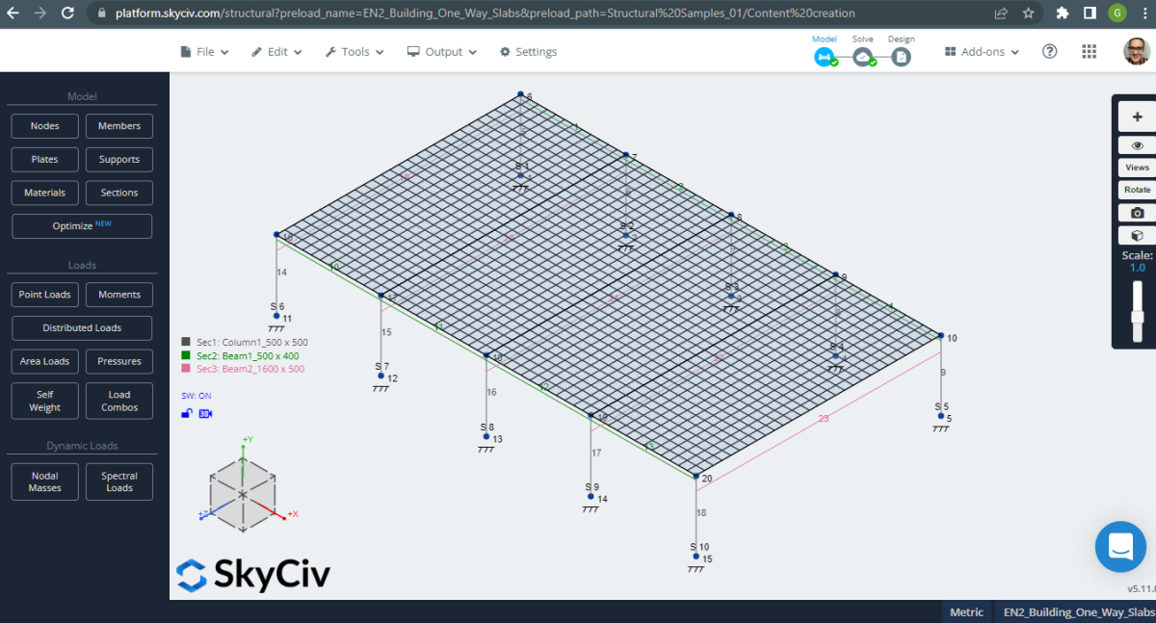Open the Load Combos panel
Screen dimensions: 1156x623
click(118, 401)
